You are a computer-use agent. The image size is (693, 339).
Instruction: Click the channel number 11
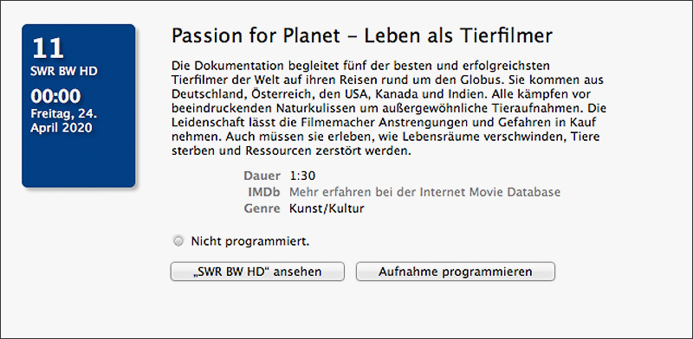(x=48, y=48)
